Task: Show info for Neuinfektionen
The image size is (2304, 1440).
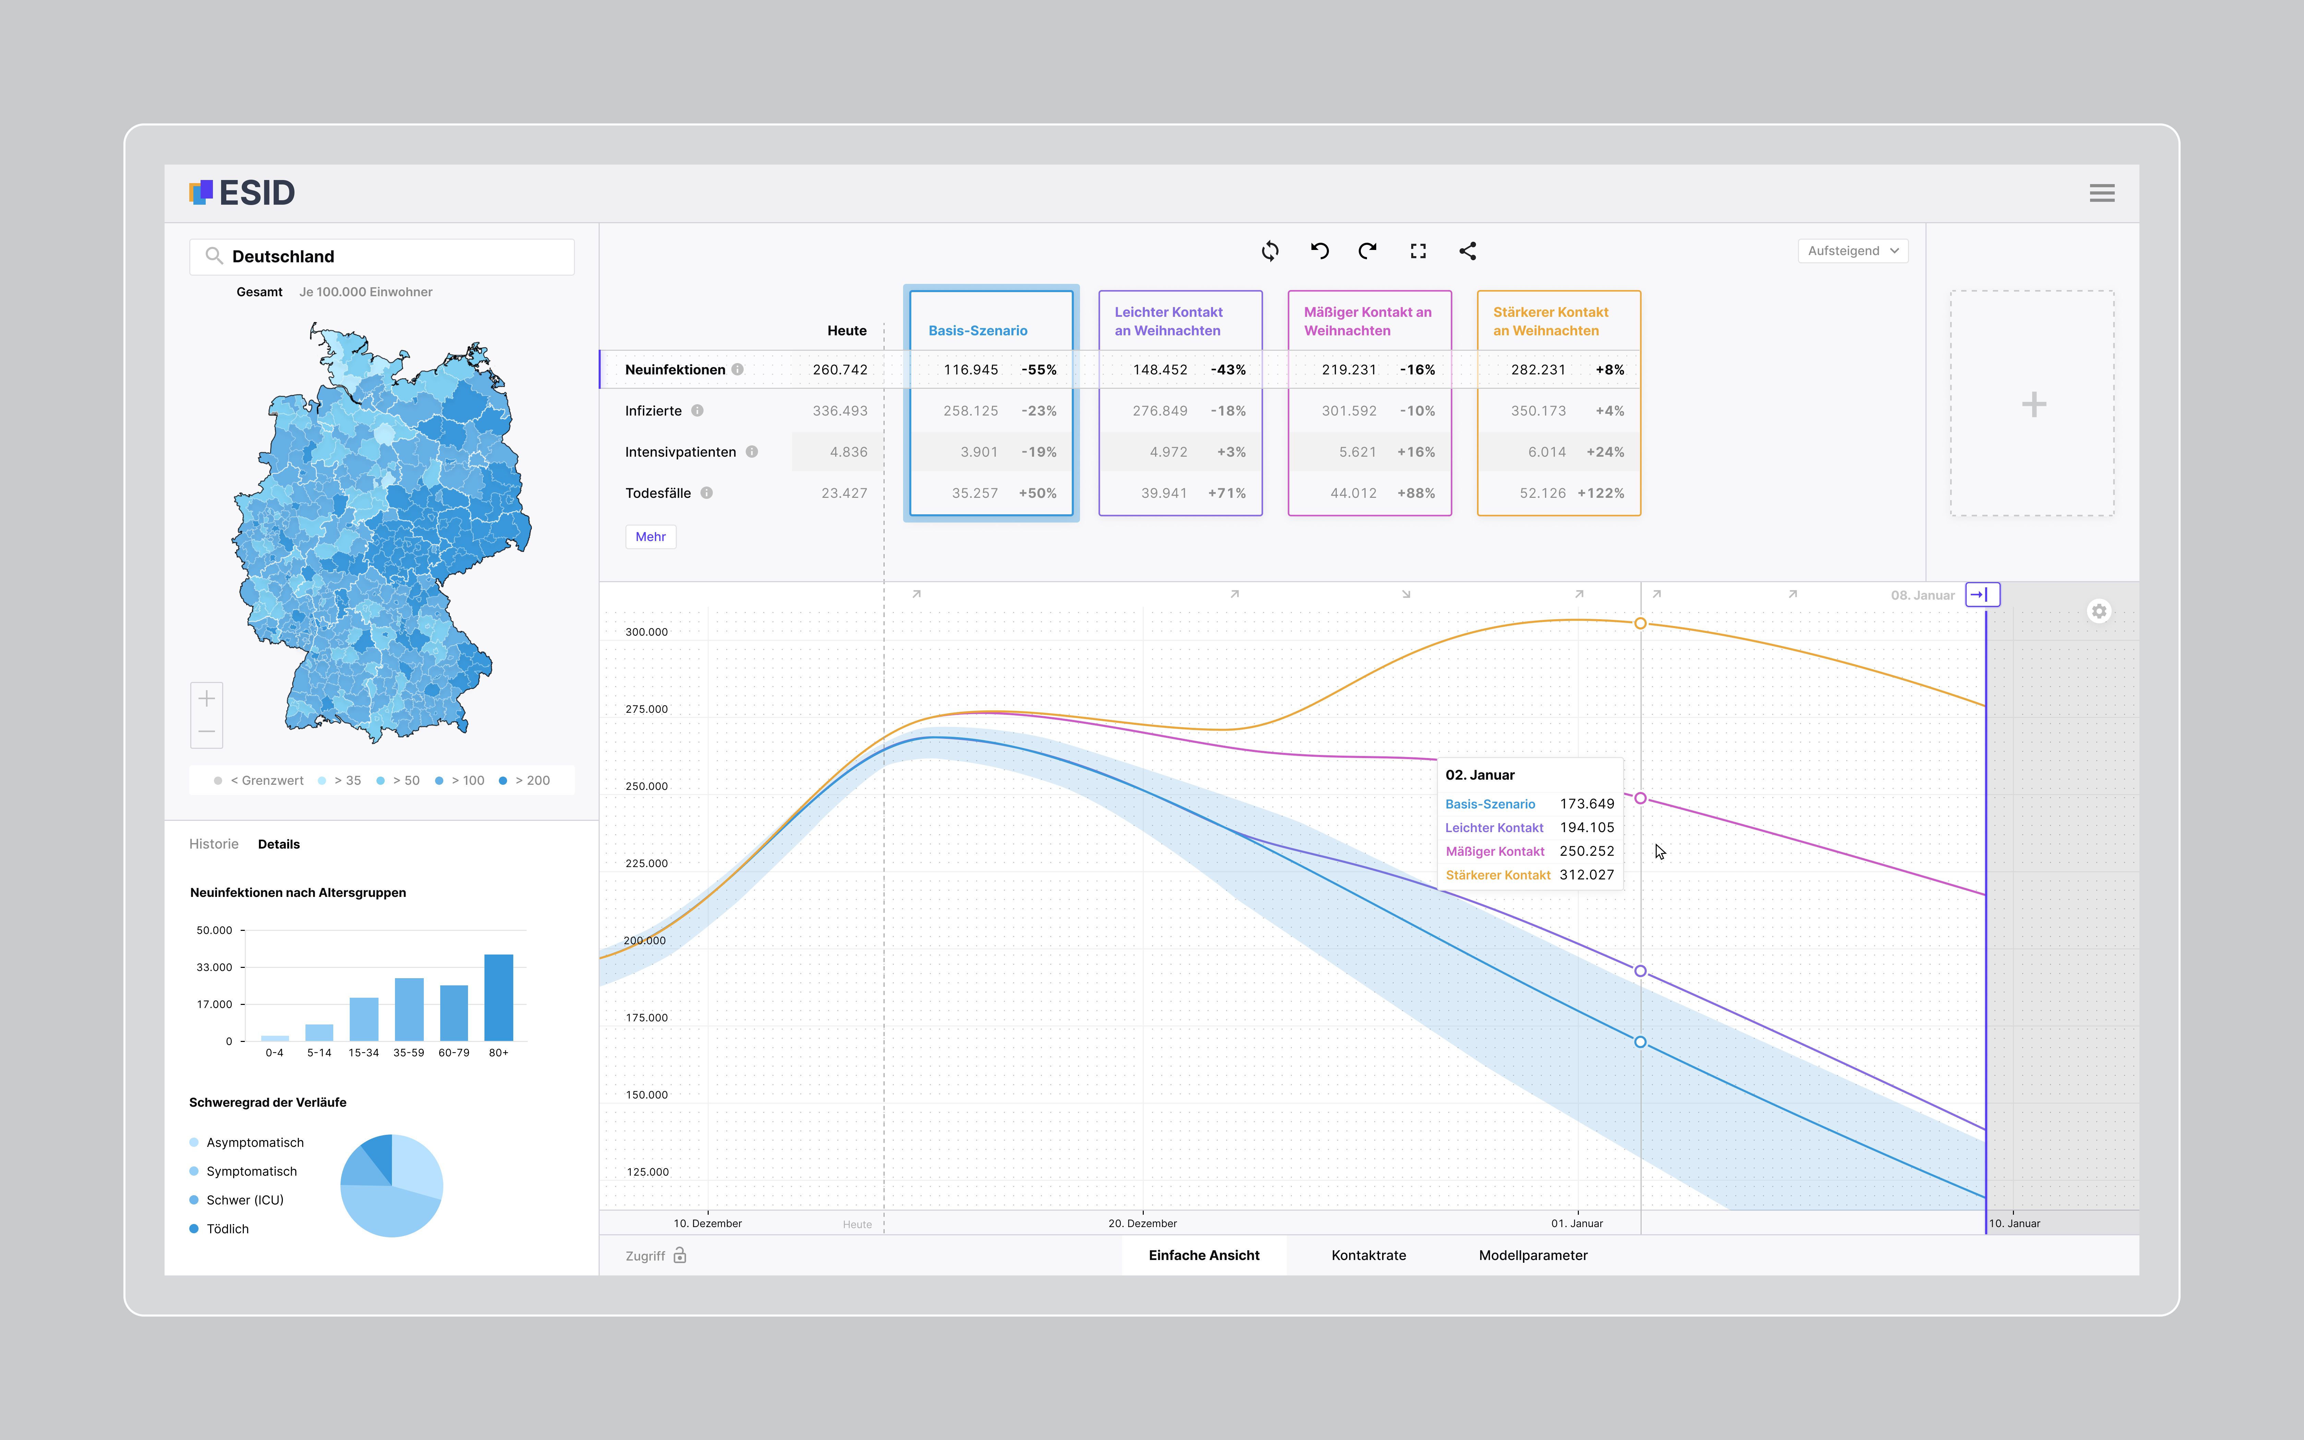Action: (x=738, y=370)
